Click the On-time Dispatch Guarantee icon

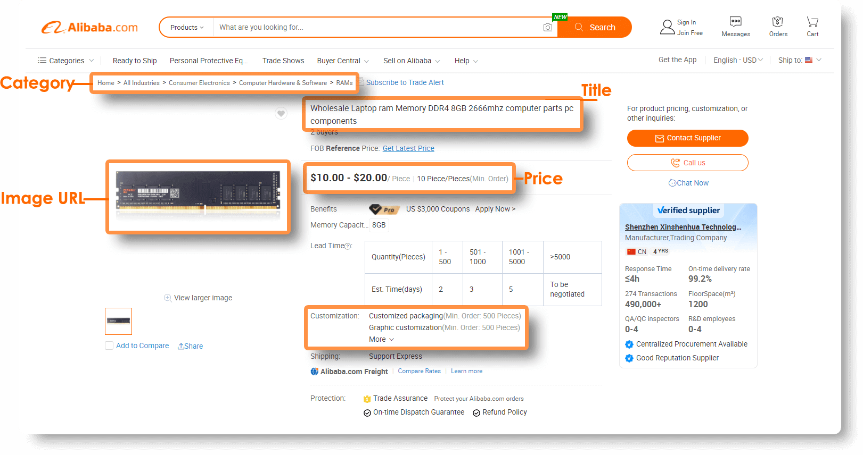click(x=367, y=413)
